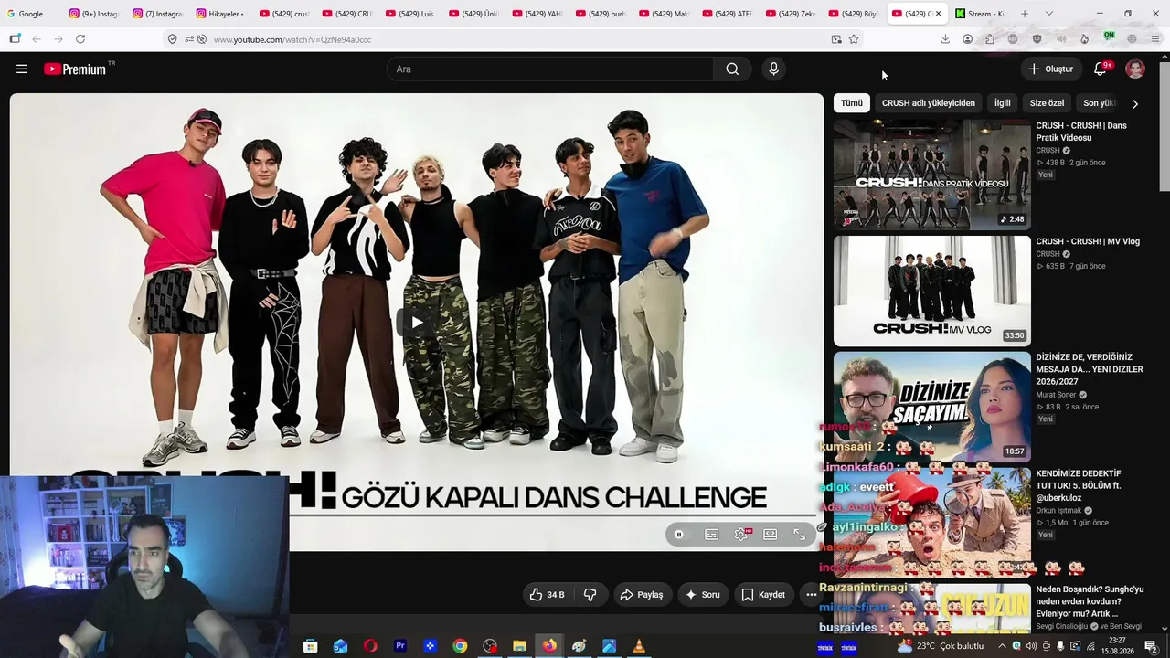Toggle autoplay switch in the player
Image resolution: width=1170 pixels, height=658 pixels.
point(679,535)
